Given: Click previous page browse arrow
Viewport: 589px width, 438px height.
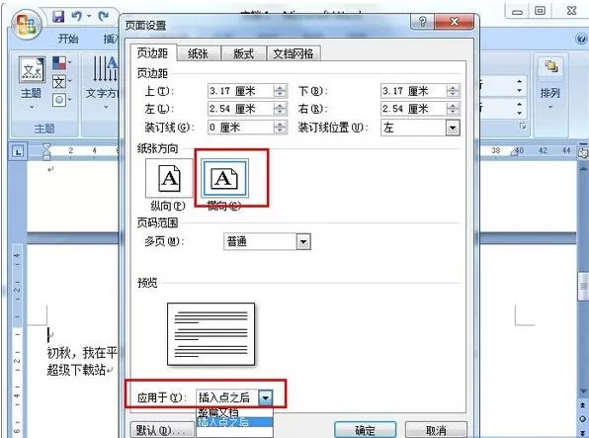Looking at the screenshot, I should [x=583, y=405].
